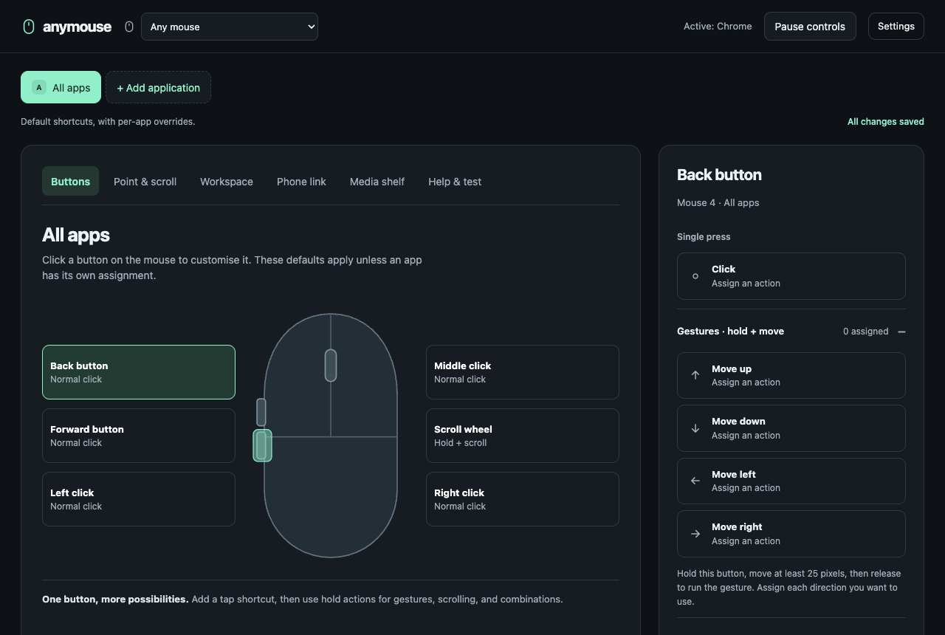Click 'One button, more possibilities.' text

click(x=115, y=600)
